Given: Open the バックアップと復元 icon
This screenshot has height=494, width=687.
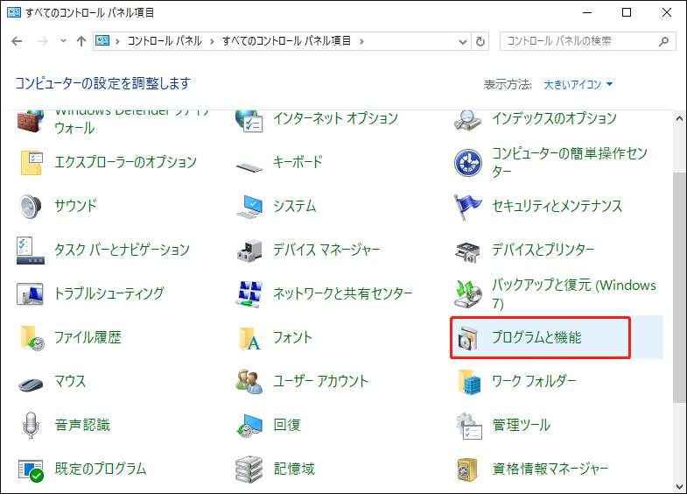Looking at the screenshot, I should click(468, 294).
